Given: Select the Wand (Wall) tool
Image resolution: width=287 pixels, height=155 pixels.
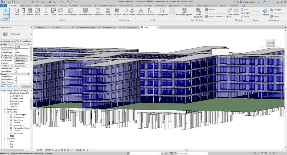Looking at the screenshot, I should coord(16,12).
